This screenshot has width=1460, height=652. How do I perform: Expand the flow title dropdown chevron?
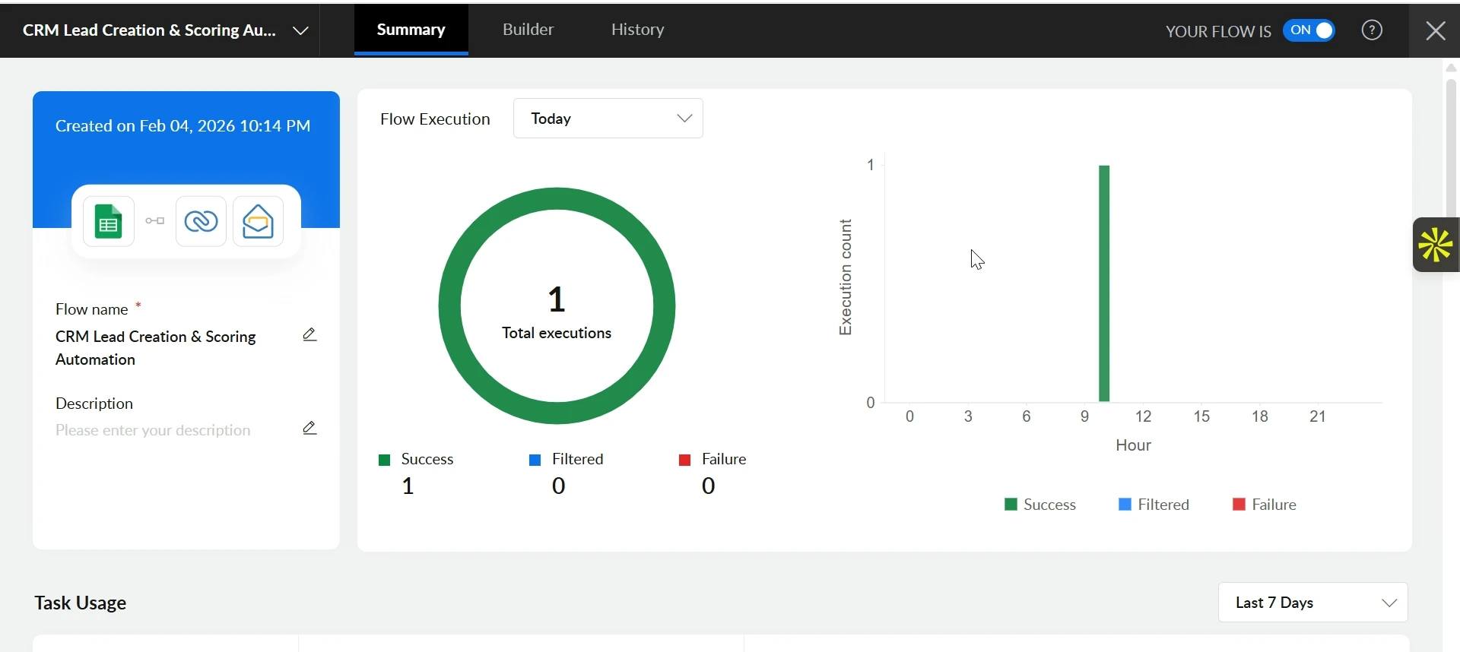click(301, 31)
